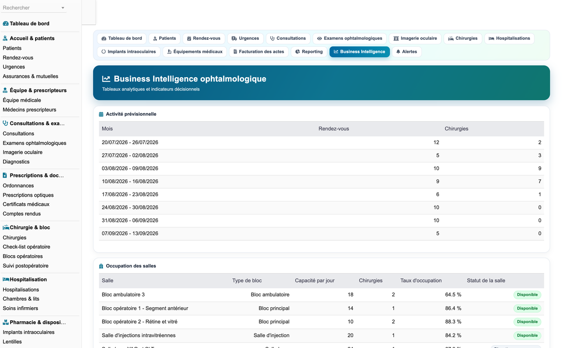
Task: Click the Accueil & patients section icon
Action: [x=5, y=38]
